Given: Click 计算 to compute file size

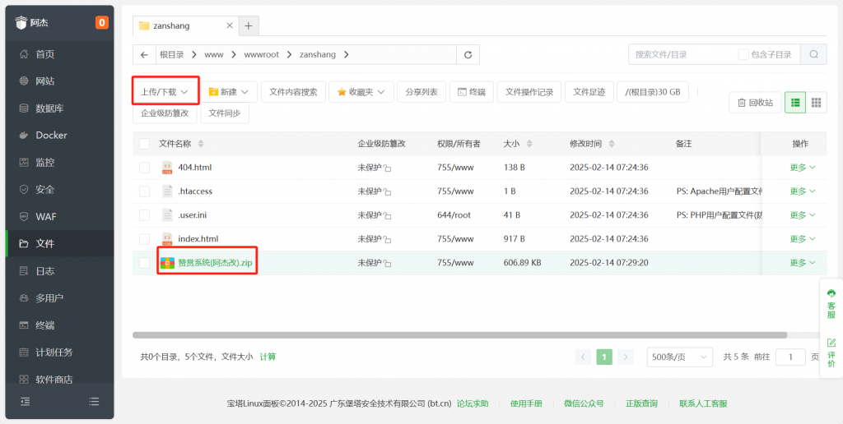Looking at the screenshot, I should point(268,357).
